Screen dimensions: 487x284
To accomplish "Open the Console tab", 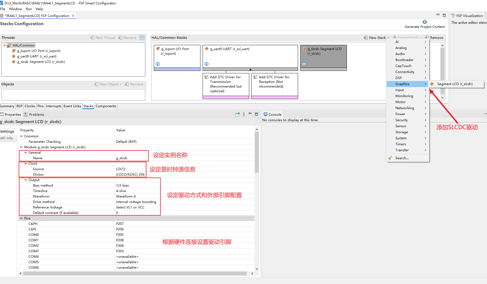I will point(273,114).
